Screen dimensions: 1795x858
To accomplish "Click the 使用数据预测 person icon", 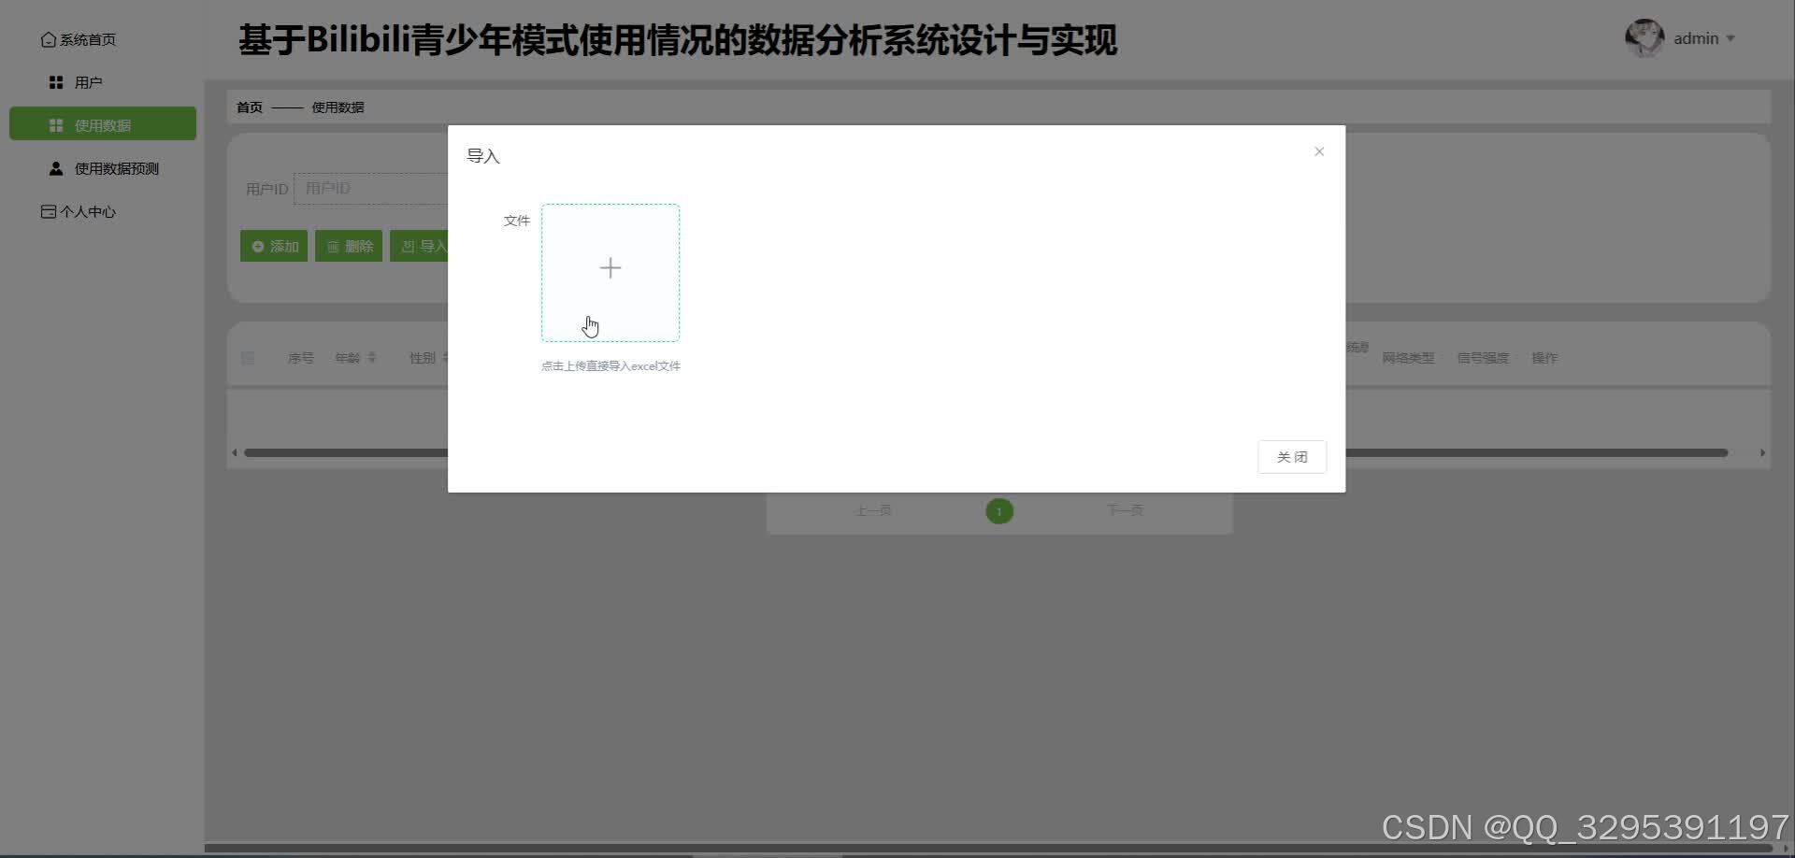I will coord(54,167).
